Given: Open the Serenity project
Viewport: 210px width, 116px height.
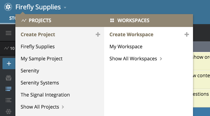Looking at the screenshot, I should tap(30, 71).
